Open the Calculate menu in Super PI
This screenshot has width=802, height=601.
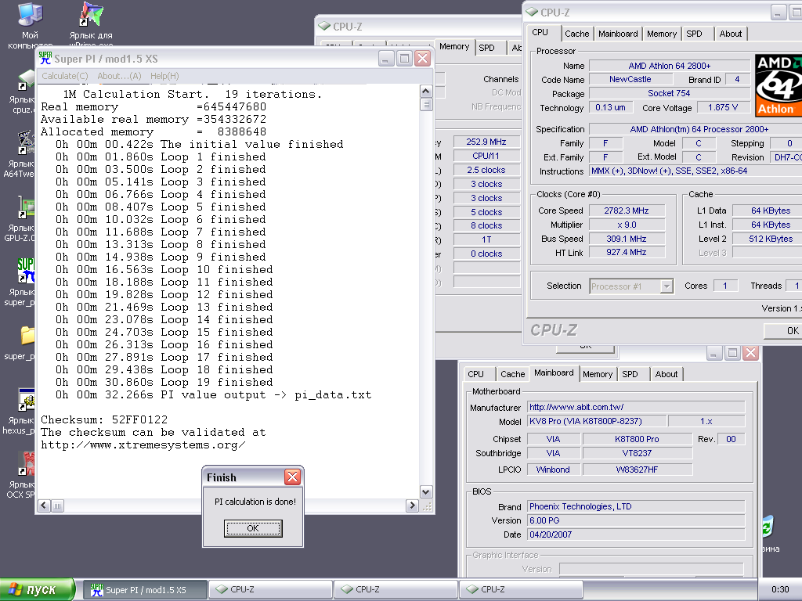(x=64, y=76)
